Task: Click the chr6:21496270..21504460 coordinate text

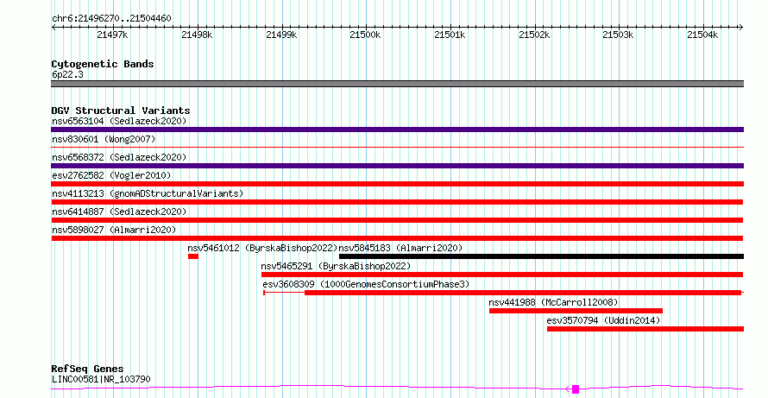Action: coord(111,19)
